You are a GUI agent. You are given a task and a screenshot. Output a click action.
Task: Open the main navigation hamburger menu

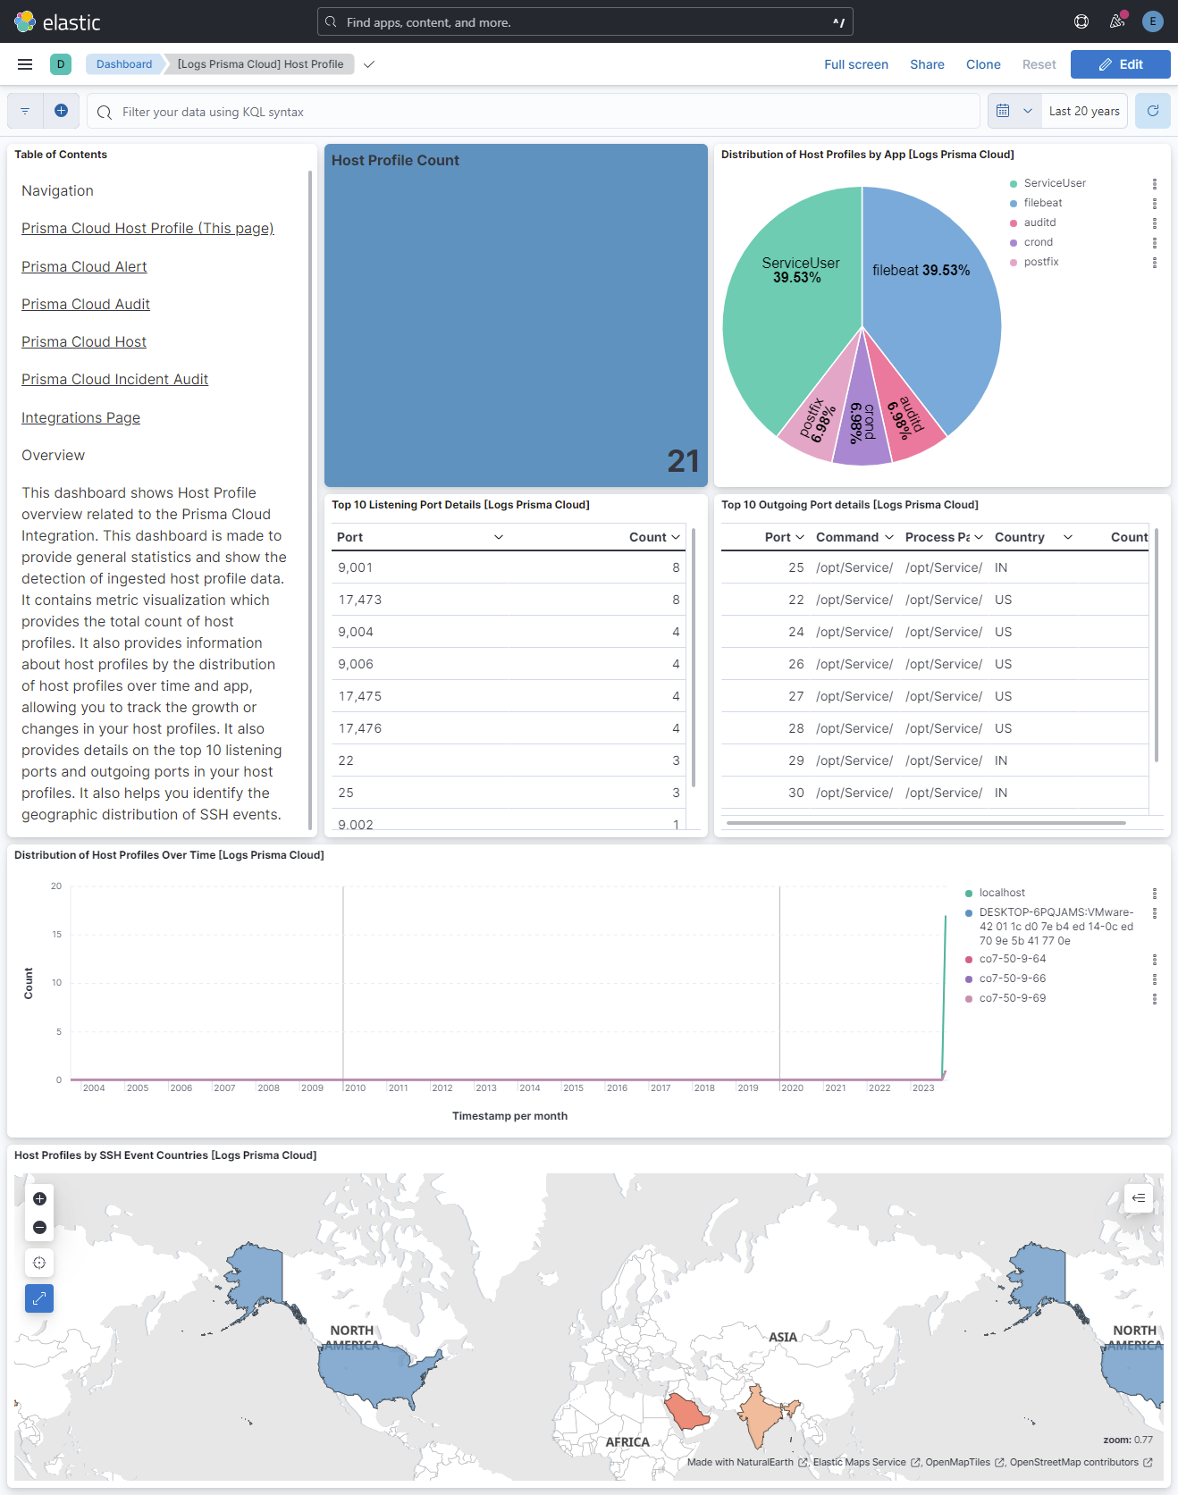(25, 64)
